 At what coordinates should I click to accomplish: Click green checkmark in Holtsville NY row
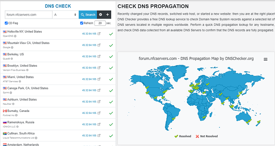[x=111, y=34]
